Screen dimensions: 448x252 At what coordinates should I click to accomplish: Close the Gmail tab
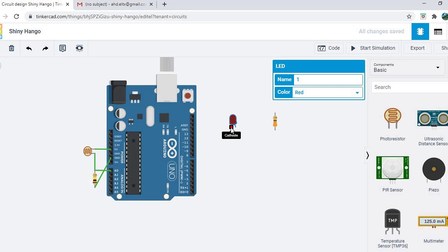pos(151,4)
